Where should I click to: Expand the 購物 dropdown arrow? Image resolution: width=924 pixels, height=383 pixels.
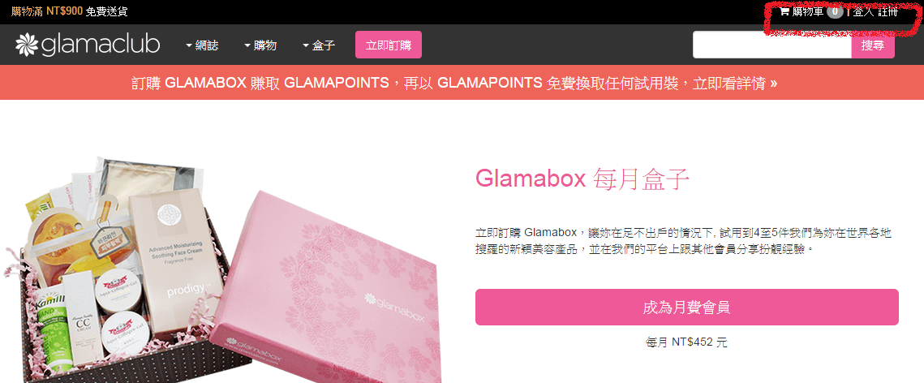tap(247, 45)
